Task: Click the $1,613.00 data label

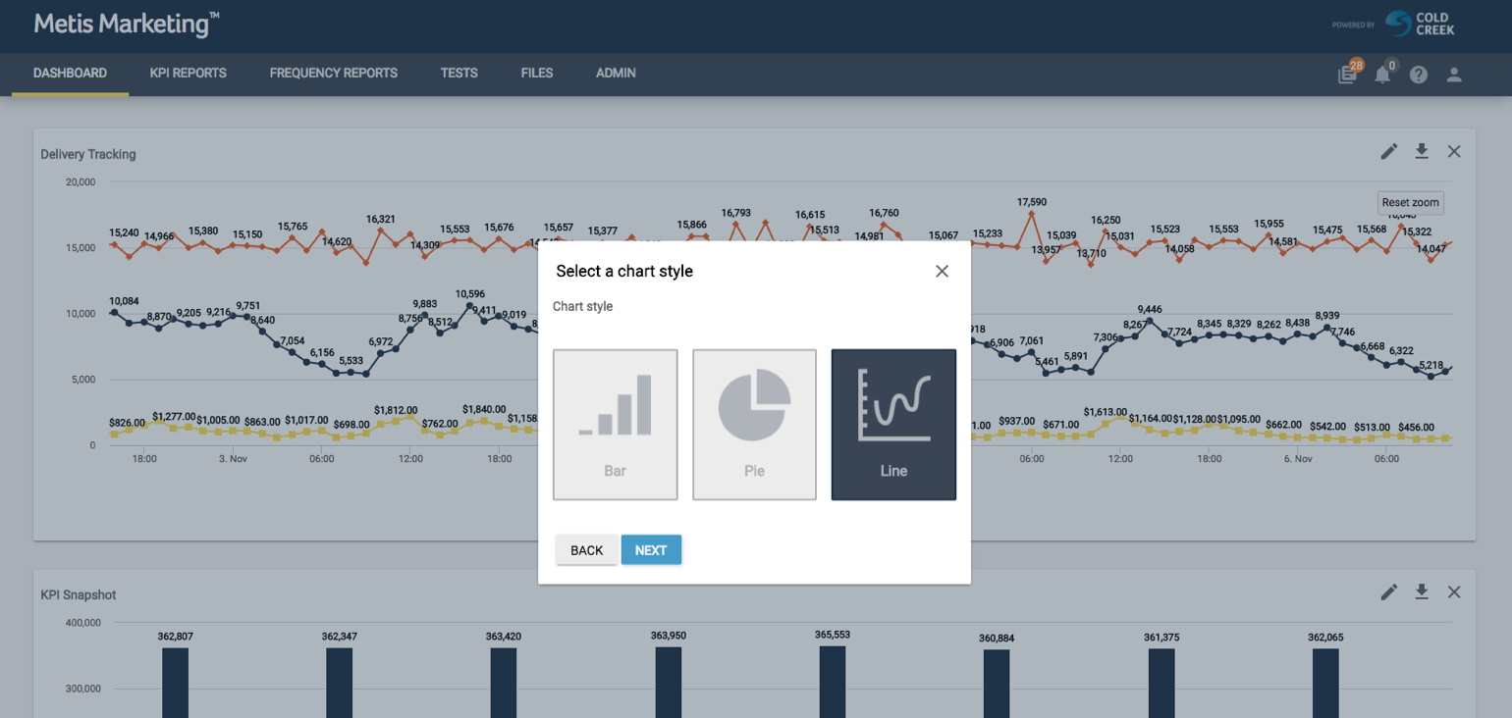Action: (x=1107, y=412)
